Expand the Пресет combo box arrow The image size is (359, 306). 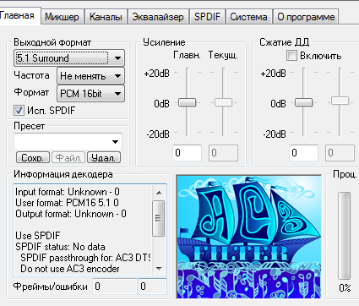(x=115, y=141)
